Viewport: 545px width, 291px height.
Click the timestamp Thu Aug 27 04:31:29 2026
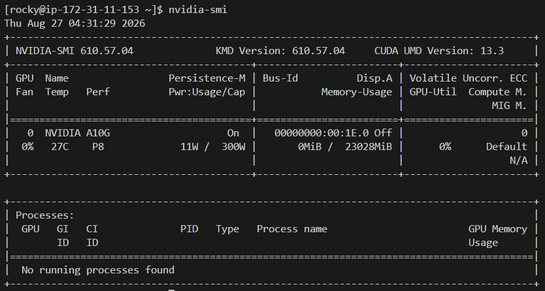[x=74, y=23]
